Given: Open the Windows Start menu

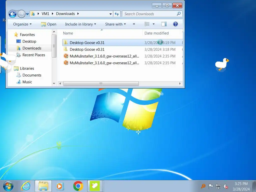Looking at the screenshot, I should tap(8, 186).
